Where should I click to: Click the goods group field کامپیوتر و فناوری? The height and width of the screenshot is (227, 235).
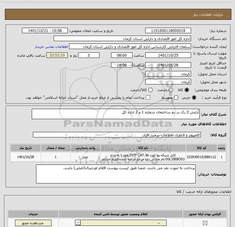pos(117,135)
